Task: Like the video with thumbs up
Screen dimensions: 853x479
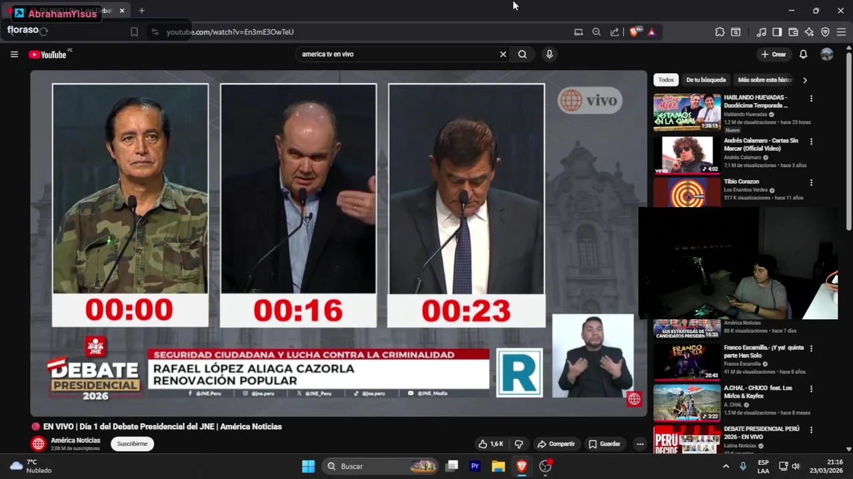Action: tap(491, 444)
